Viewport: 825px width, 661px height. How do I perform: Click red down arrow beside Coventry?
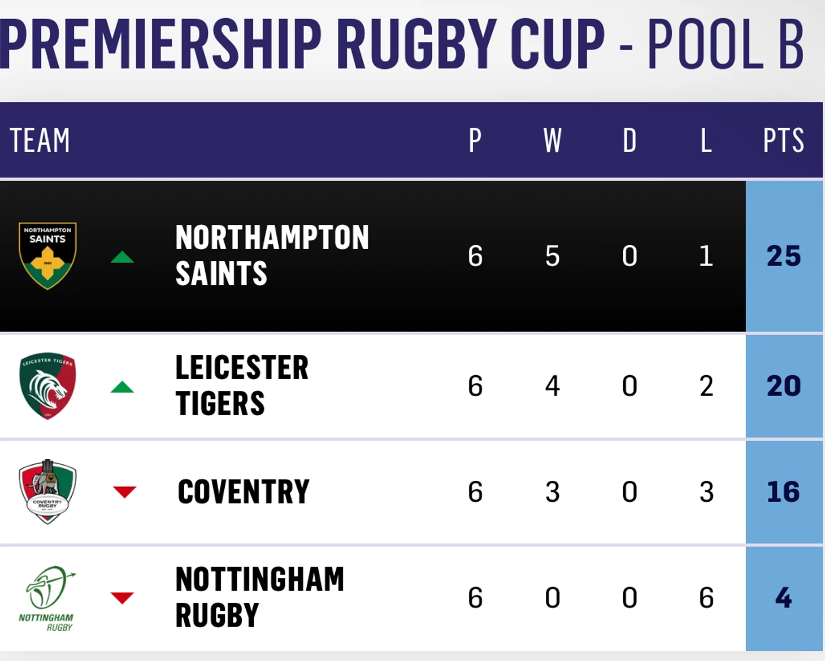(124, 492)
